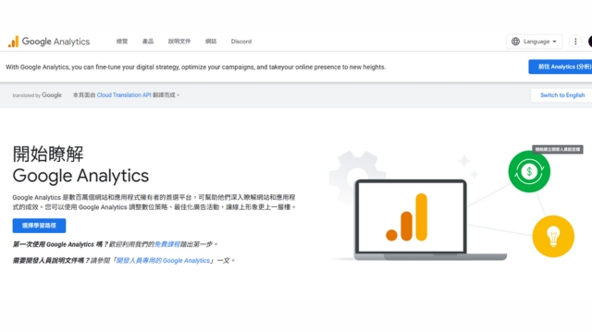This screenshot has width=592, height=333.
Task: Open the Google Analytics home title link
Action: [55, 42]
